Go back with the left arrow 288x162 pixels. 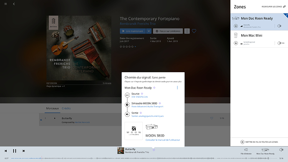coord(14,4)
